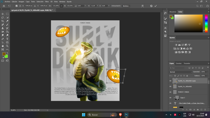Open the Tipo layer filter dropdown
Viewport: 210px width, 118px height.
tap(177, 68)
